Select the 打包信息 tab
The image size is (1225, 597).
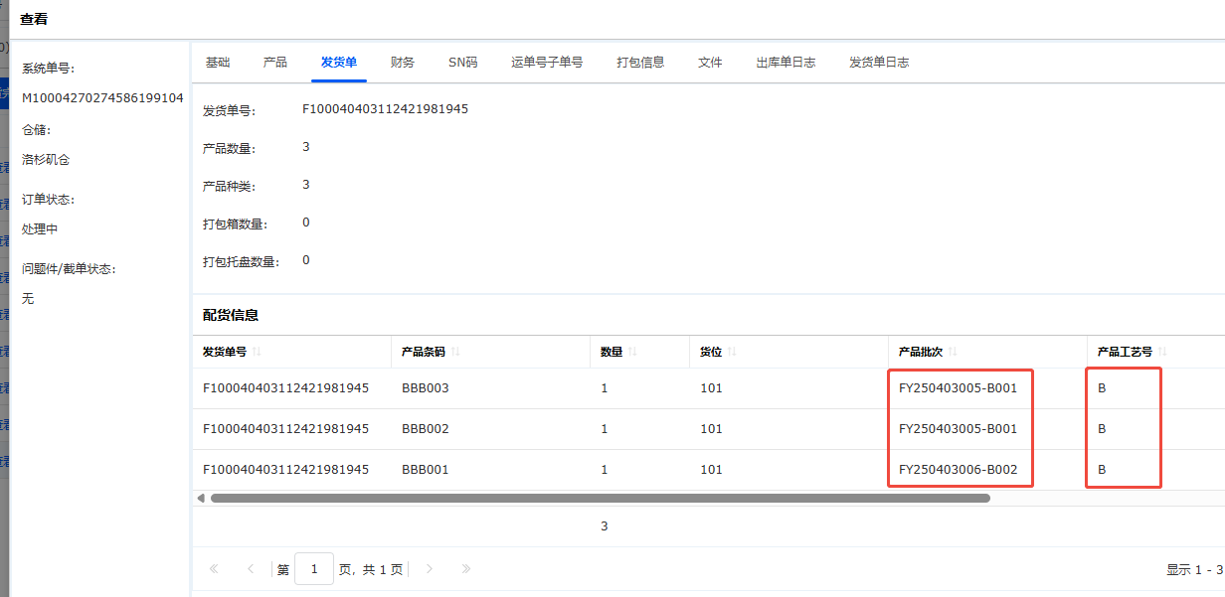640,62
